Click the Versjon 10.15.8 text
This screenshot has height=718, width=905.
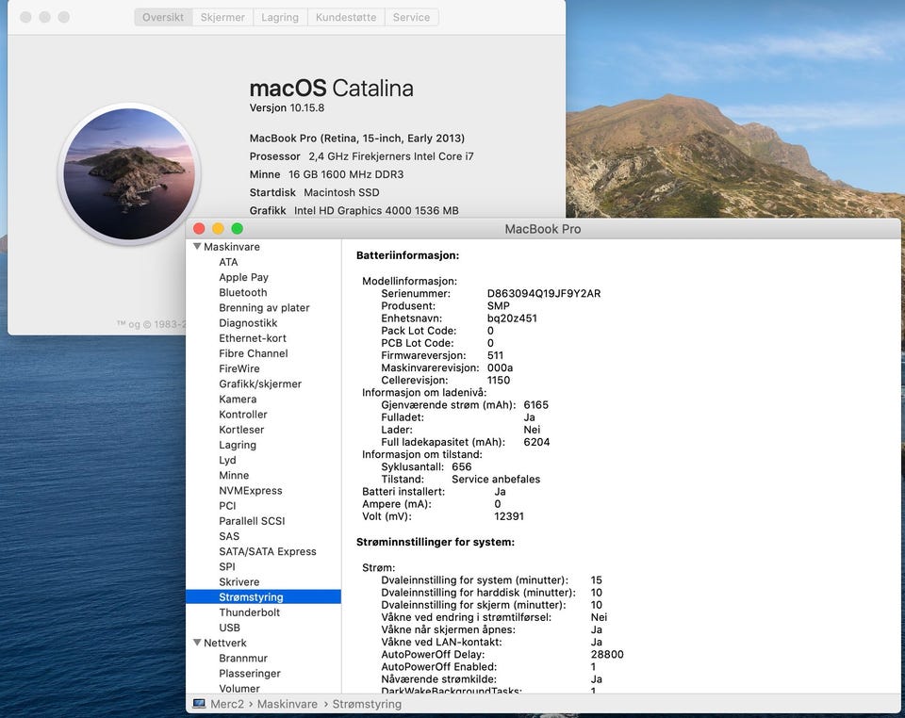(287, 107)
